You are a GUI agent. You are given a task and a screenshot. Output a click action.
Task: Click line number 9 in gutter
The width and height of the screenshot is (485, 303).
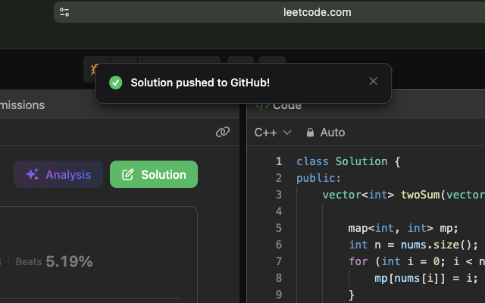pyautogui.click(x=279, y=295)
